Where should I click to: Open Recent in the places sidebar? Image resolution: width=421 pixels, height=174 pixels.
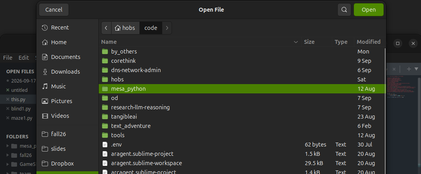(x=67, y=28)
